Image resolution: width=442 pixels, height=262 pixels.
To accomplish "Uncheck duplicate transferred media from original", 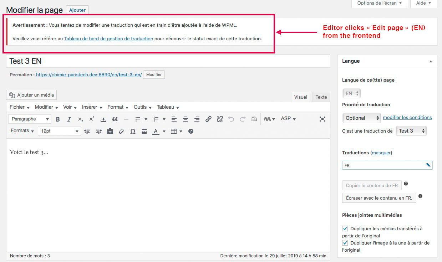I will 345,228.
